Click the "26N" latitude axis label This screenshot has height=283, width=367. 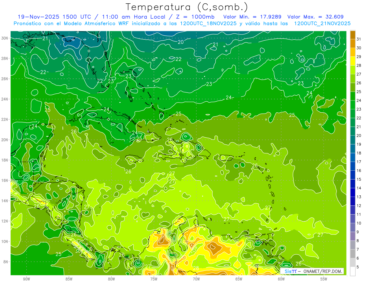coord(5,79)
